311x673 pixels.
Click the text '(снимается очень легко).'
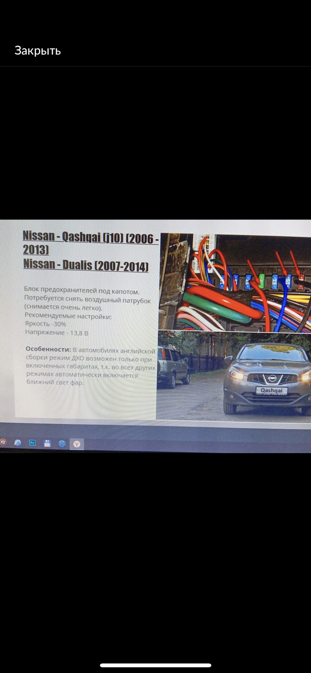(63, 307)
